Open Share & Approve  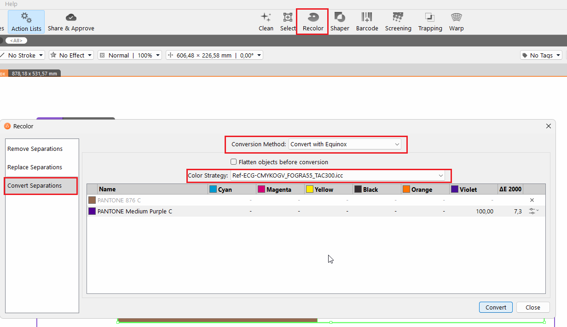(71, 21)
